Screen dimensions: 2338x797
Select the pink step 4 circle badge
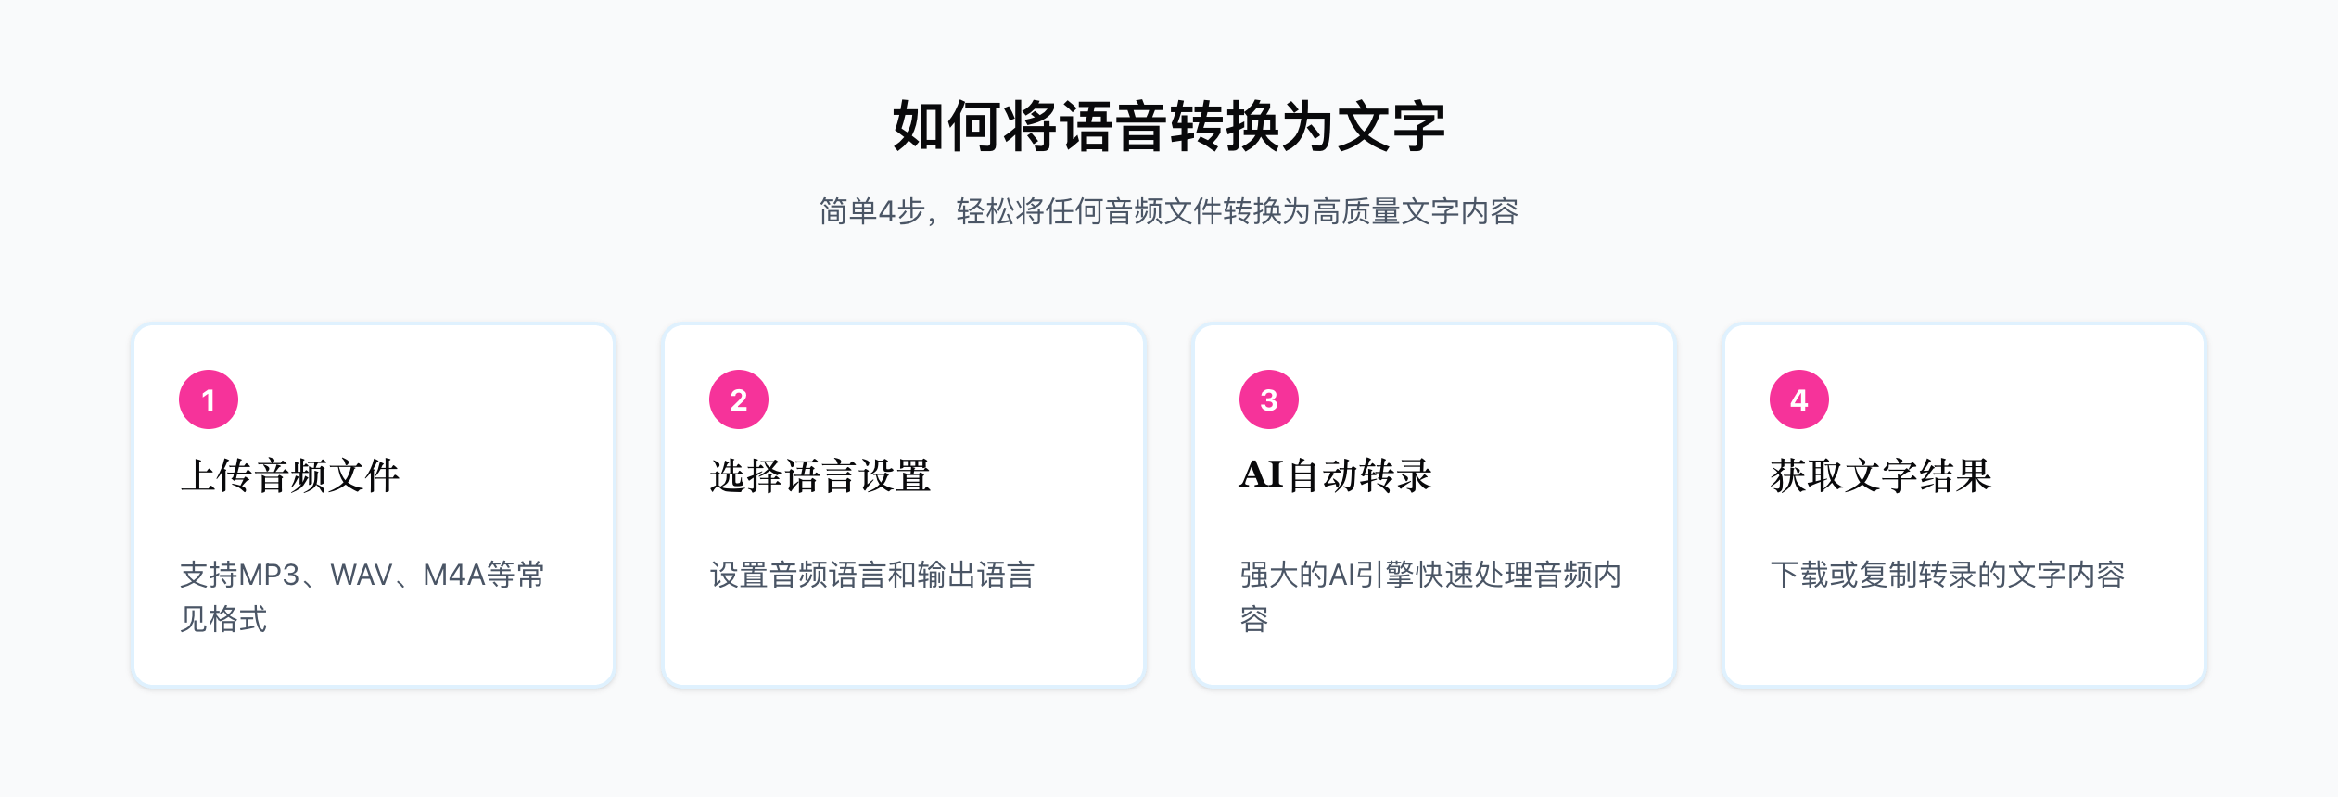(x=1799, y=399)
